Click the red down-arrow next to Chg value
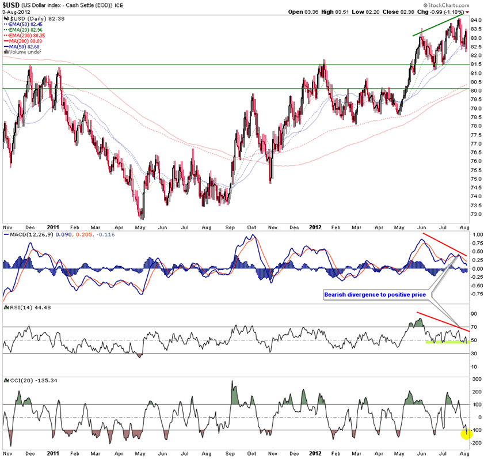 pyautogui.click(x=467, y=12)
